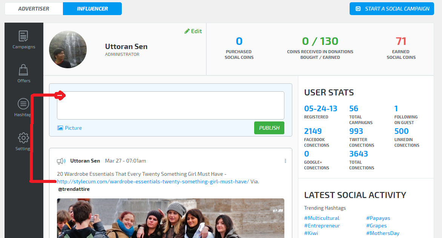Image resolution: width=442 pixels, height=238 pixels.
Task: Switch to the Advertiser tab
Action: tap(34, 9)
